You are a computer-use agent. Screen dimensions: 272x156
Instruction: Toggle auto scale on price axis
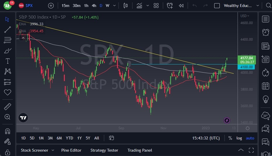click(250, 138)
